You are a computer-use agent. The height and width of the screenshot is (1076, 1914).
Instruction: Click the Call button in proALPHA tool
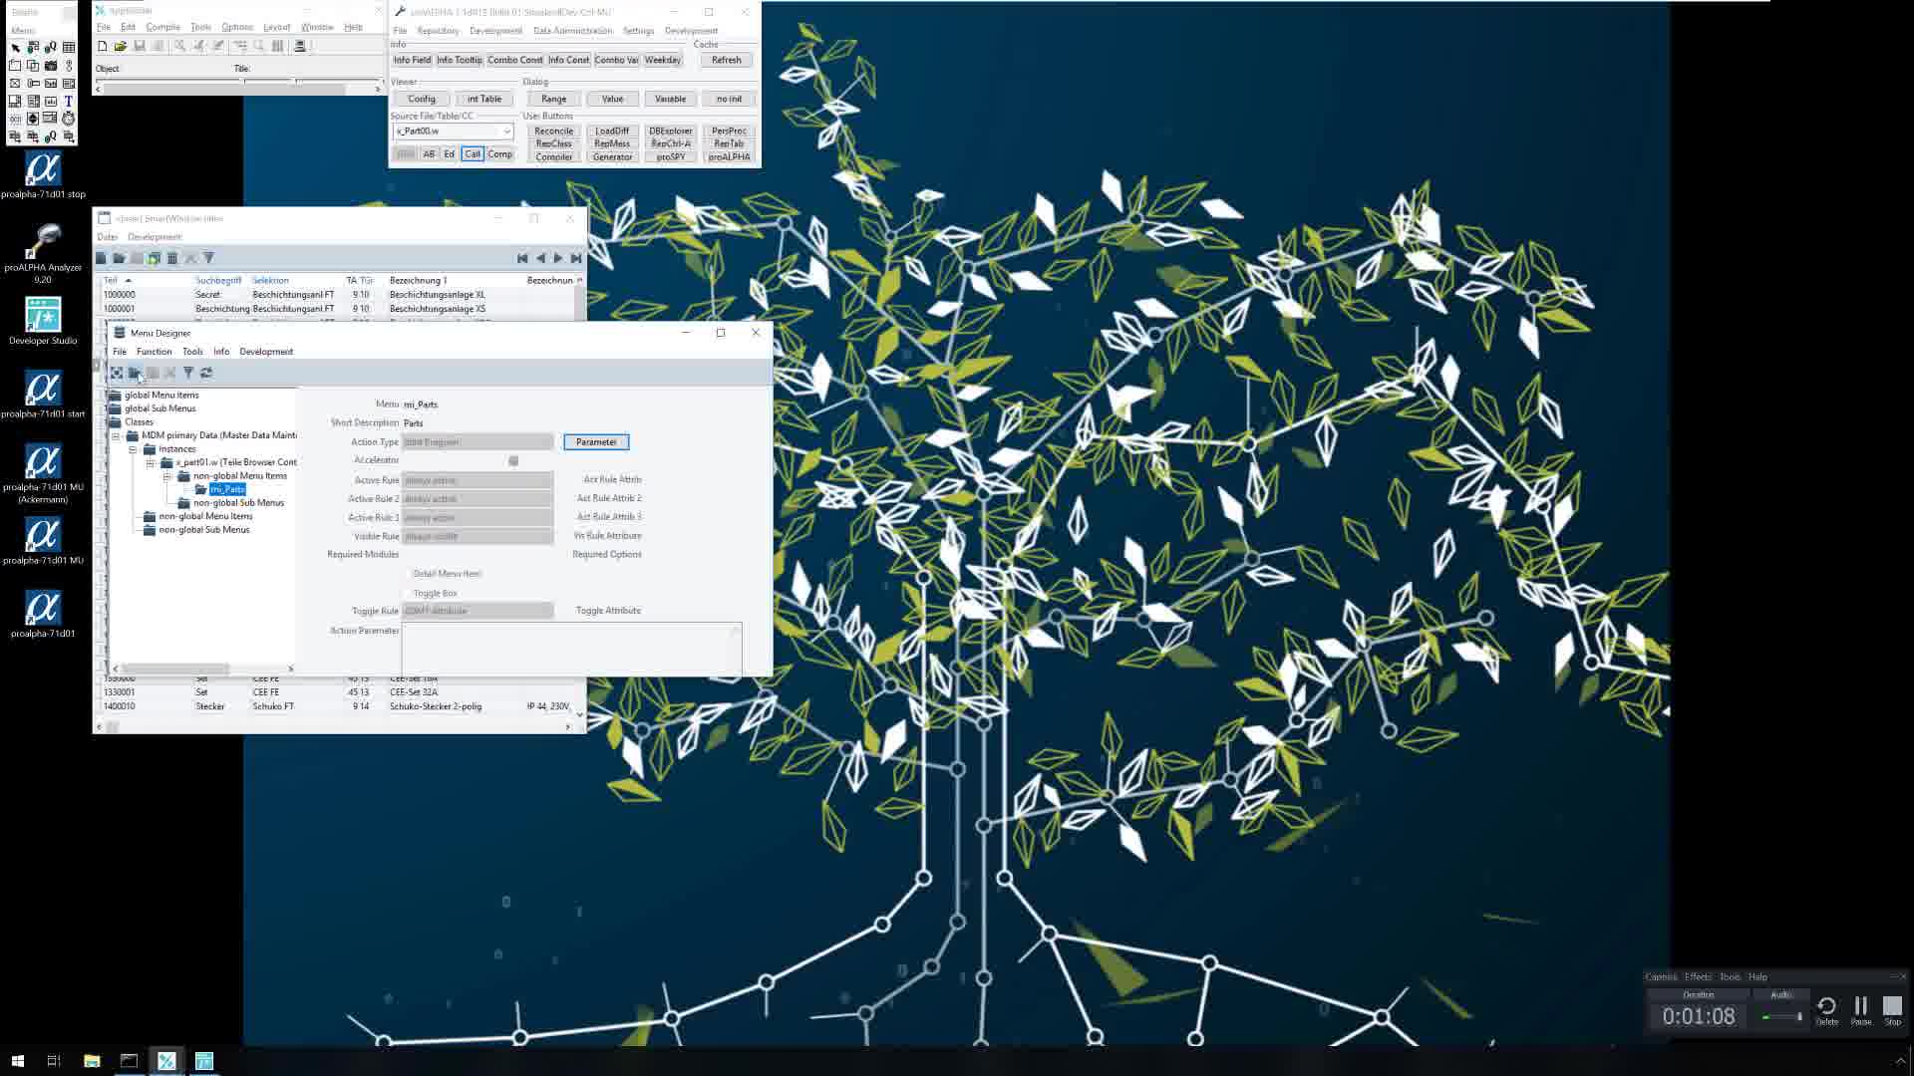[473, 154]
